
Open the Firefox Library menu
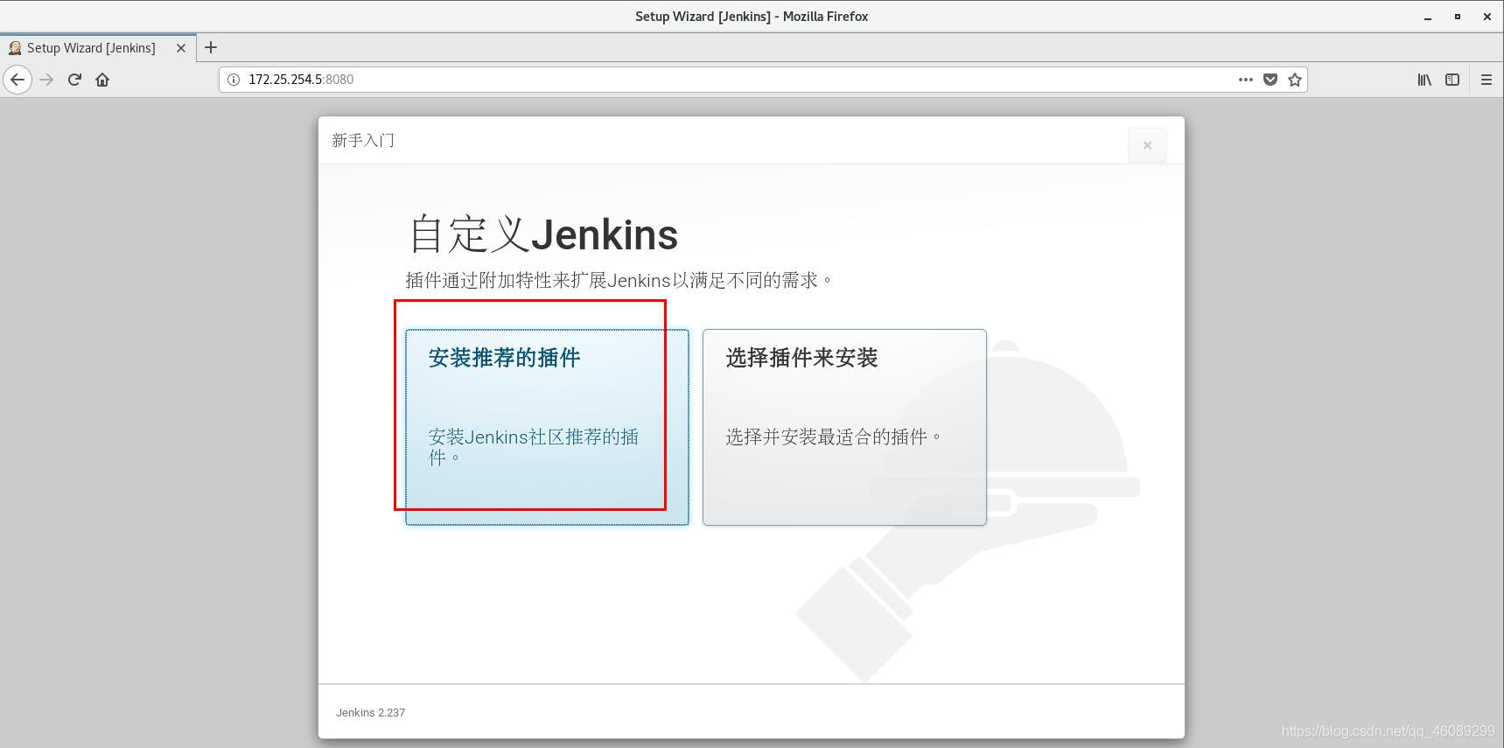(x=1424, y=80)
